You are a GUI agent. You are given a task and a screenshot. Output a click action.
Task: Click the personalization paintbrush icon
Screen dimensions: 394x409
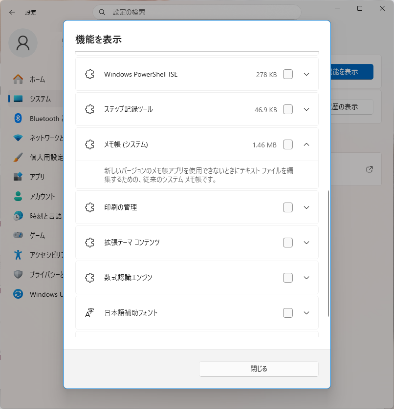coord(18,158)
